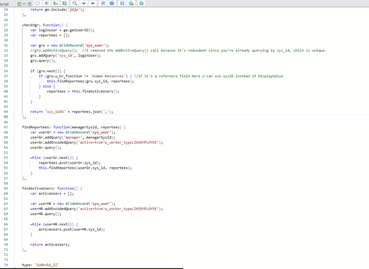Image resolution: width=369 pixels, height=269 pixels.
Task: Click '} else {' on line 39
Action: pyautogui.click(x=47, y=86)
